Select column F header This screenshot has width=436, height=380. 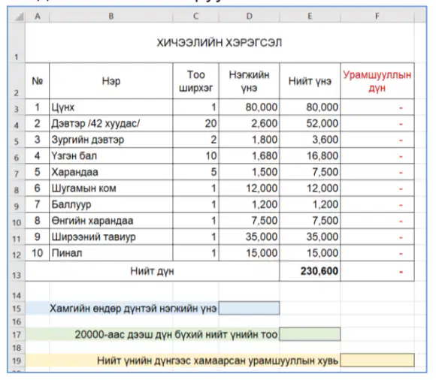[377, 17]
